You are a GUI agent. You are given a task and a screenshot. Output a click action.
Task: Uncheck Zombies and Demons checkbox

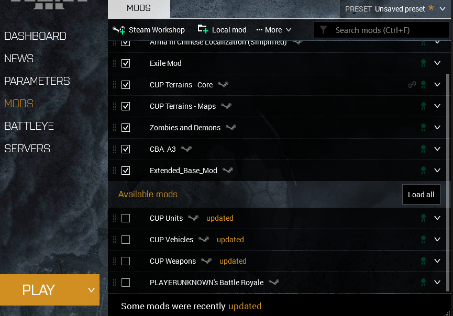pos(126,128)
